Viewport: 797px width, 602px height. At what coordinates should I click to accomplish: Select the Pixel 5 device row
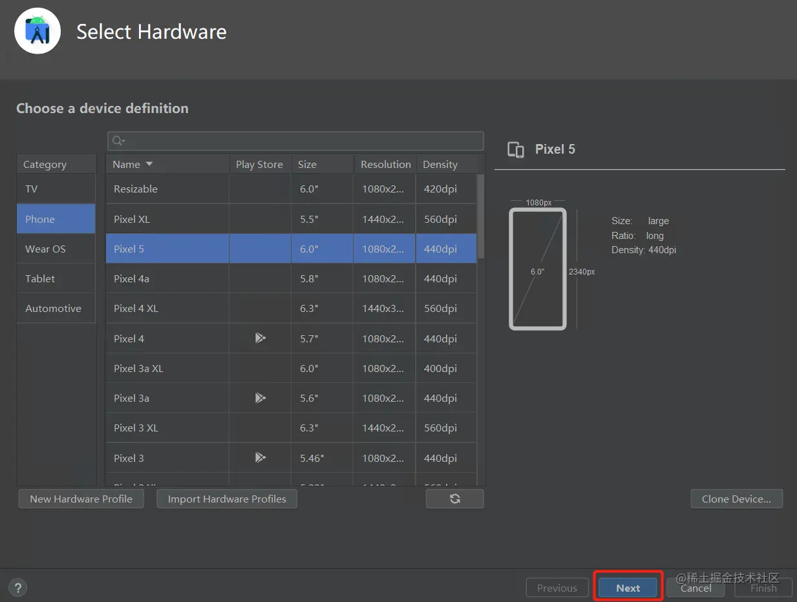(x=292, y=249)
